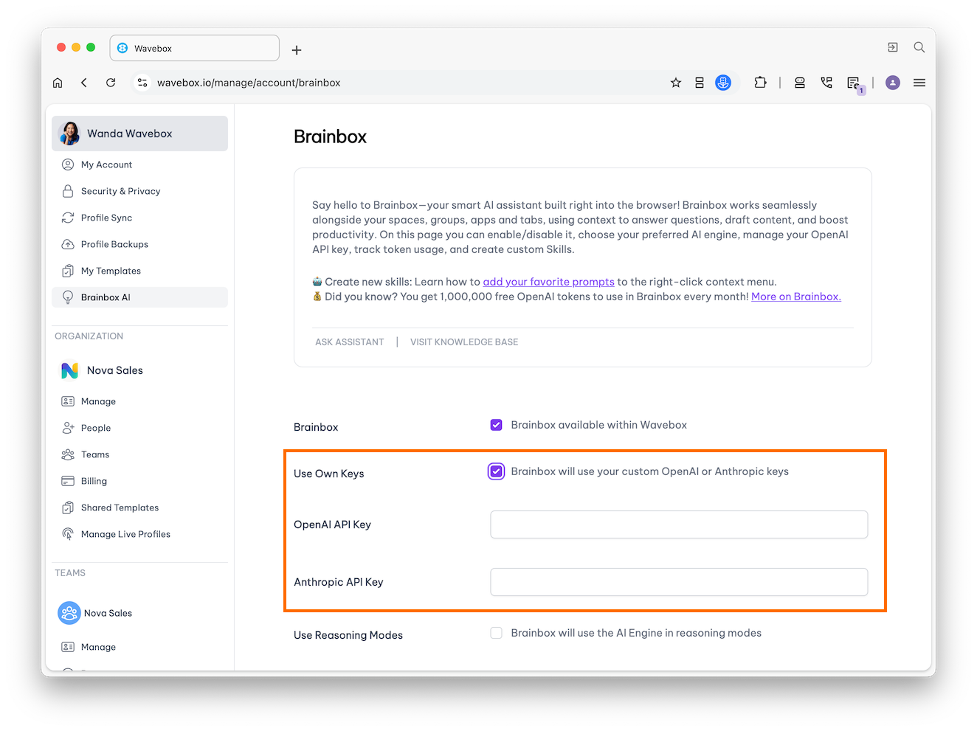Click the Anthropic API Key field
The image size is (977, 731).
pos(679,582)
